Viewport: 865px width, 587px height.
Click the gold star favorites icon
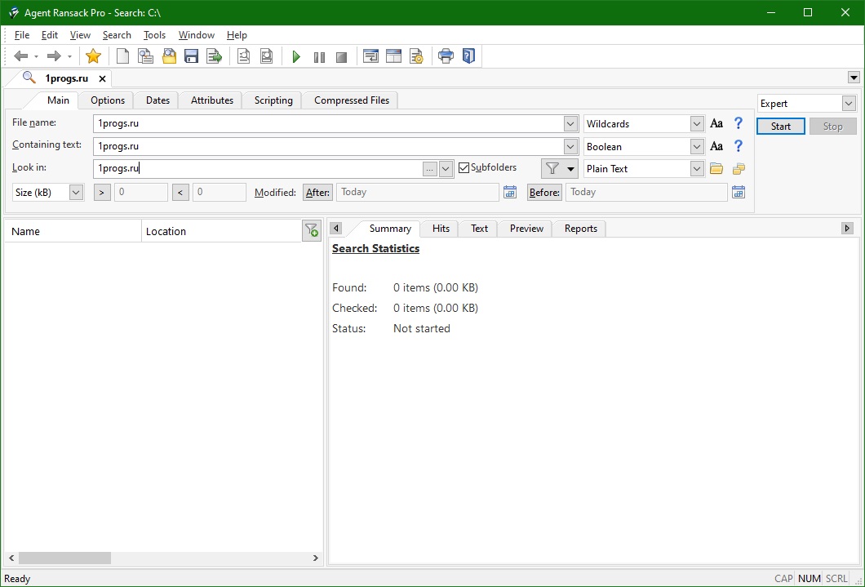93,56
